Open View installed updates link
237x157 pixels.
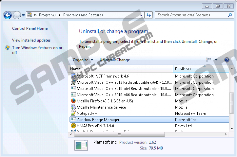click(31, 40)
